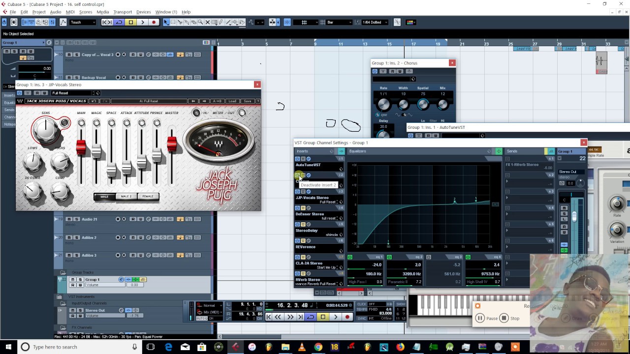Click Load button in JJP-Vocals plugin
Image resolution: width=630 pixels, height=354 pixels.
[232, 101]
